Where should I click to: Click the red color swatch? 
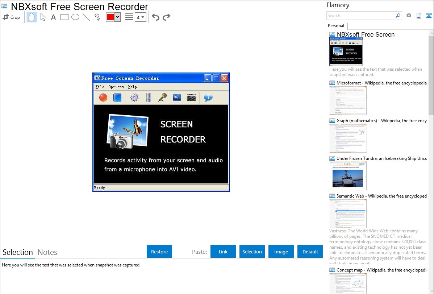110,17
